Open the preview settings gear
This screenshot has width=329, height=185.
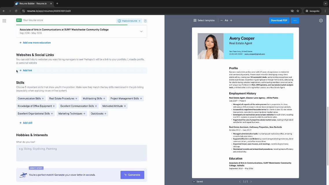(x=321, y=21)
